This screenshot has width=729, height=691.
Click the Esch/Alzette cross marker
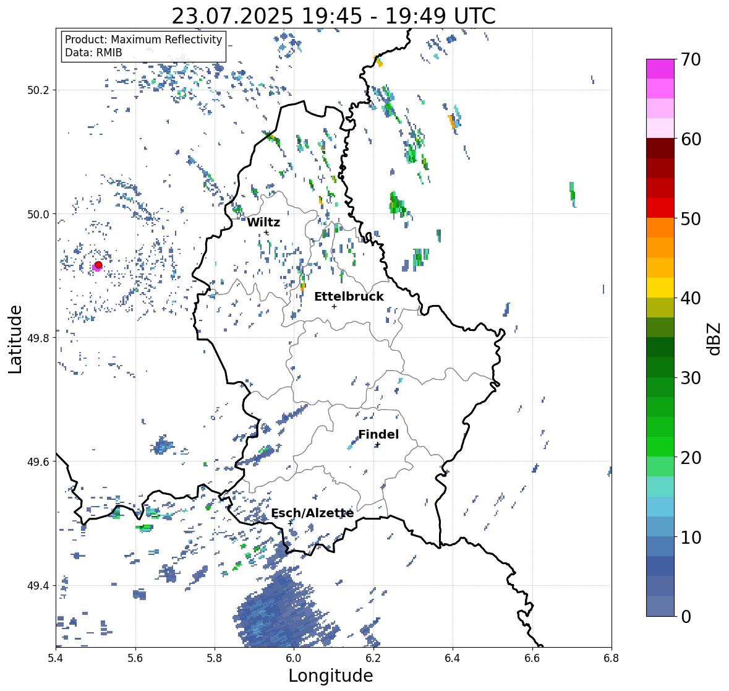pyautogui.click(x=291, y=523)
